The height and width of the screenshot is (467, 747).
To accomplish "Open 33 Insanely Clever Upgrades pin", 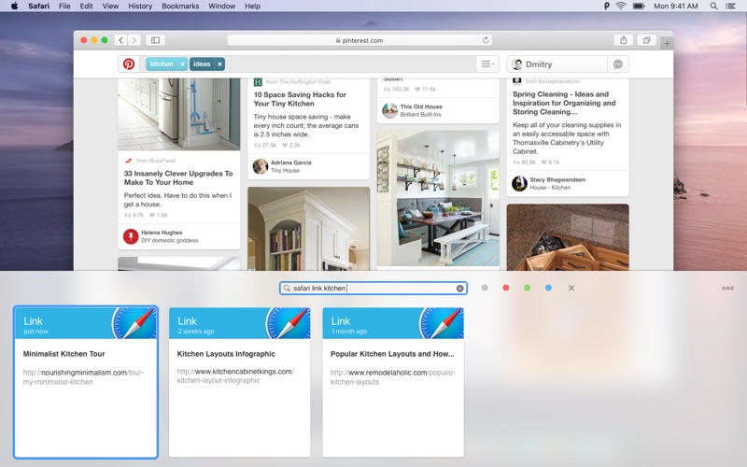I will pos(178,177).
